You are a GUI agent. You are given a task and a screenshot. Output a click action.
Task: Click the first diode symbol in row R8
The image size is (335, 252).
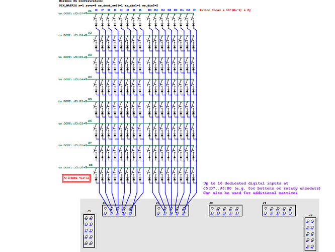[96, 179]
